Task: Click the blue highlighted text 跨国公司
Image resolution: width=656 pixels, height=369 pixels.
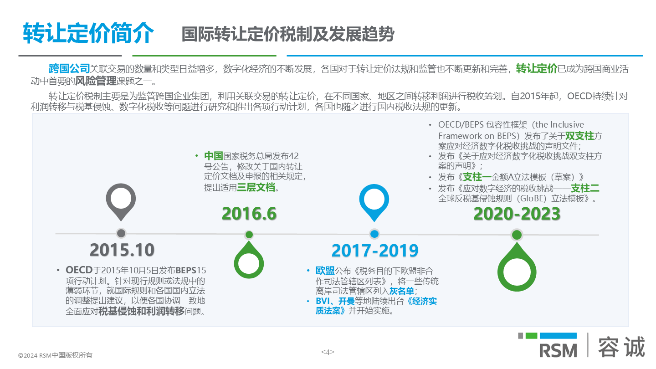Action: click(69, 69)
